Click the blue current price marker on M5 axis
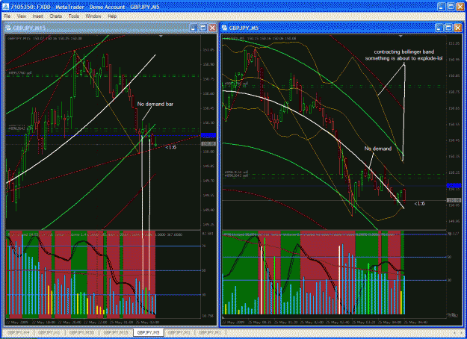This screenshot has width=467, height=339. (454, 185)
